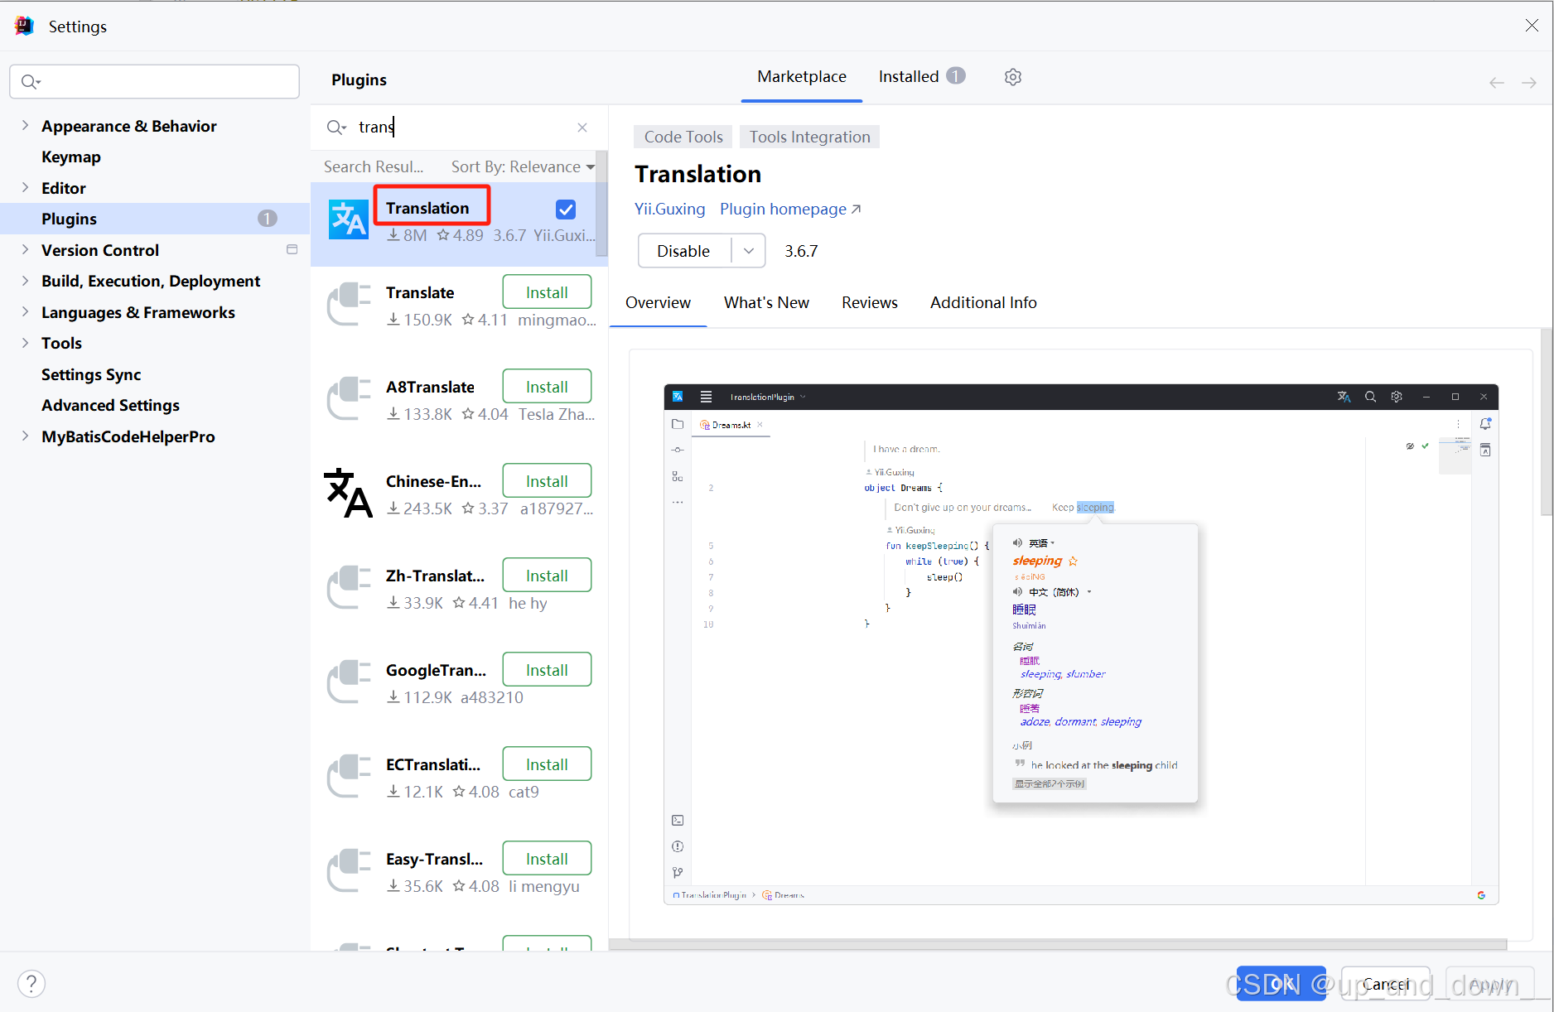Screen dimensions: 1554x1012
Task: Expand the Tools settings node
Action: (25, 343)
